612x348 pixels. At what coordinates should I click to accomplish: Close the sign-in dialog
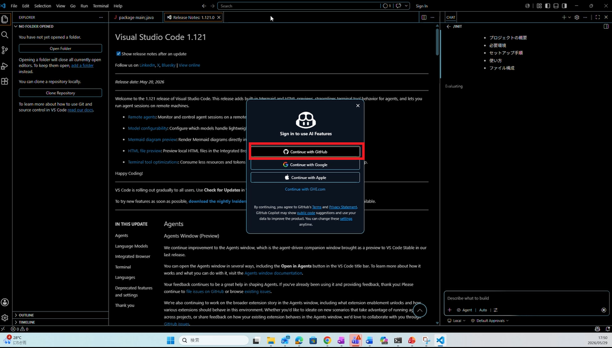pos(358,105)
